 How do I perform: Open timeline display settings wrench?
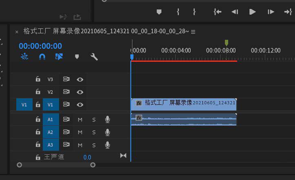point(94,57)
